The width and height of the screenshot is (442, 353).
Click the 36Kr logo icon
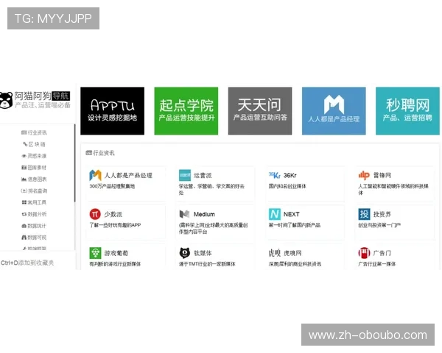pyautogui.click(x=274, y=175)
